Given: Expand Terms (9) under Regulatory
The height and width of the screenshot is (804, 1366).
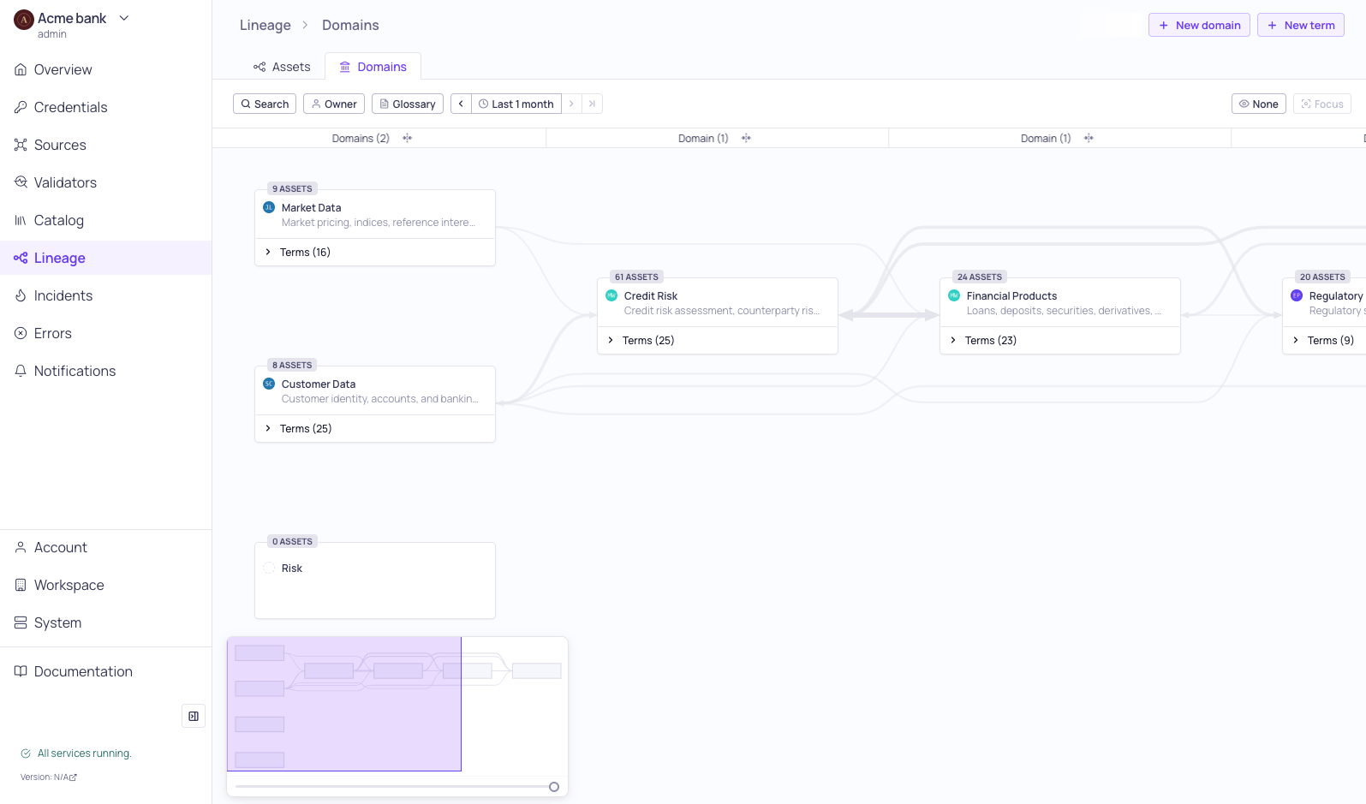Looking at the screenshot, I should [x=1324, y=340].
